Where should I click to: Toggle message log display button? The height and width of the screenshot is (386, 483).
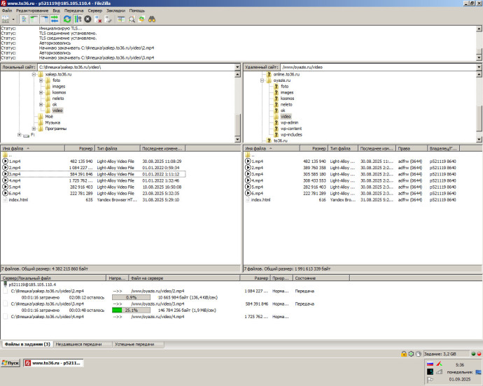click(x=24, y=20)
